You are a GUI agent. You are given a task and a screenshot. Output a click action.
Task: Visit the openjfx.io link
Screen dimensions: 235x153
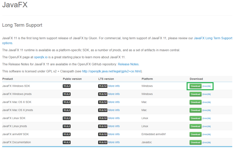41,57
